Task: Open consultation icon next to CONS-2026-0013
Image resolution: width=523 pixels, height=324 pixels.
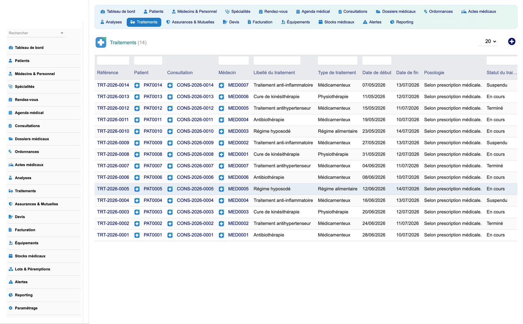Action: 170,97
